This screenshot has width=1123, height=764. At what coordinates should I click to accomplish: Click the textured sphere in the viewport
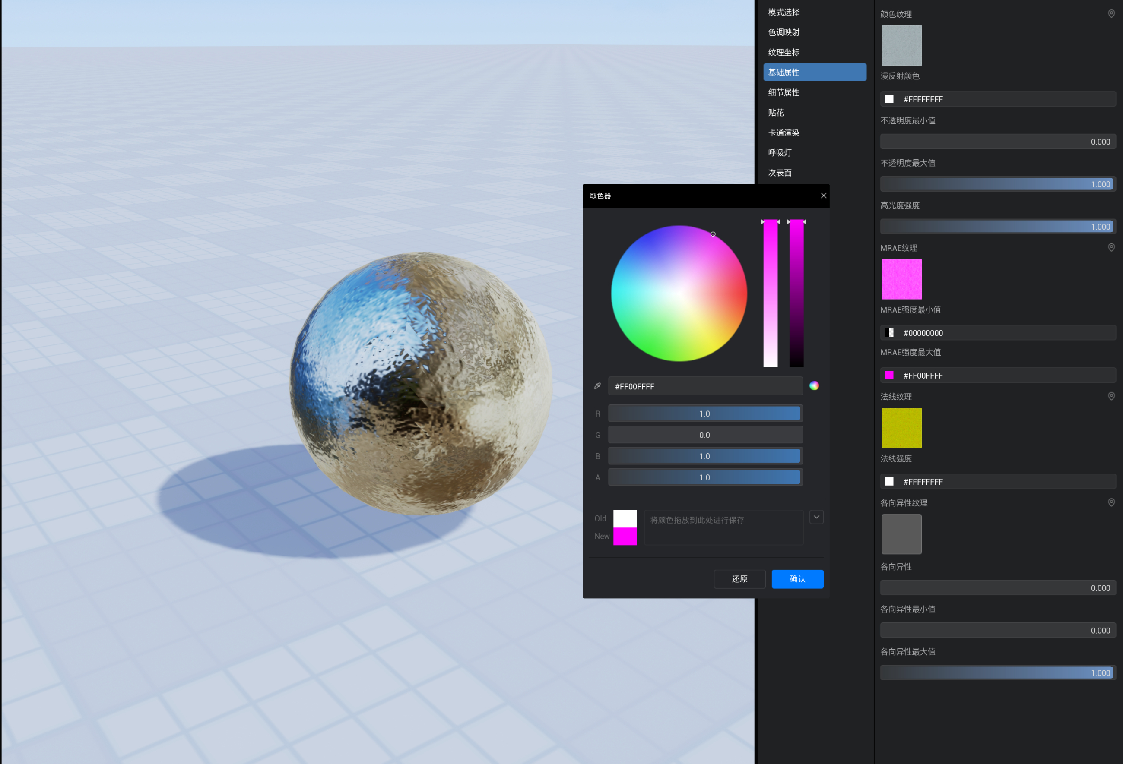(x=421, y=383)
